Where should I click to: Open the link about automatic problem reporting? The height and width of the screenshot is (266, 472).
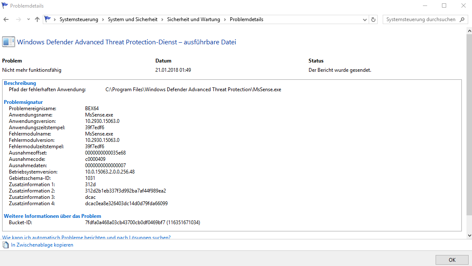[86, 237]
